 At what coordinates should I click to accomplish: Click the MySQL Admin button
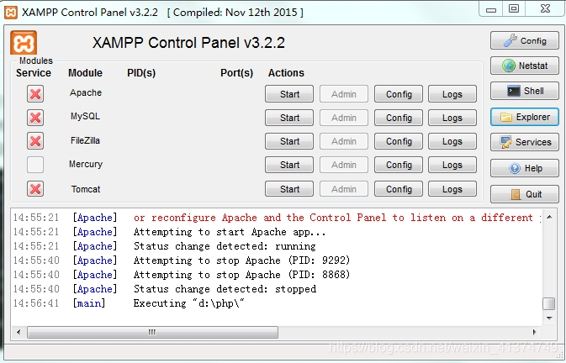tap(344, 118)
